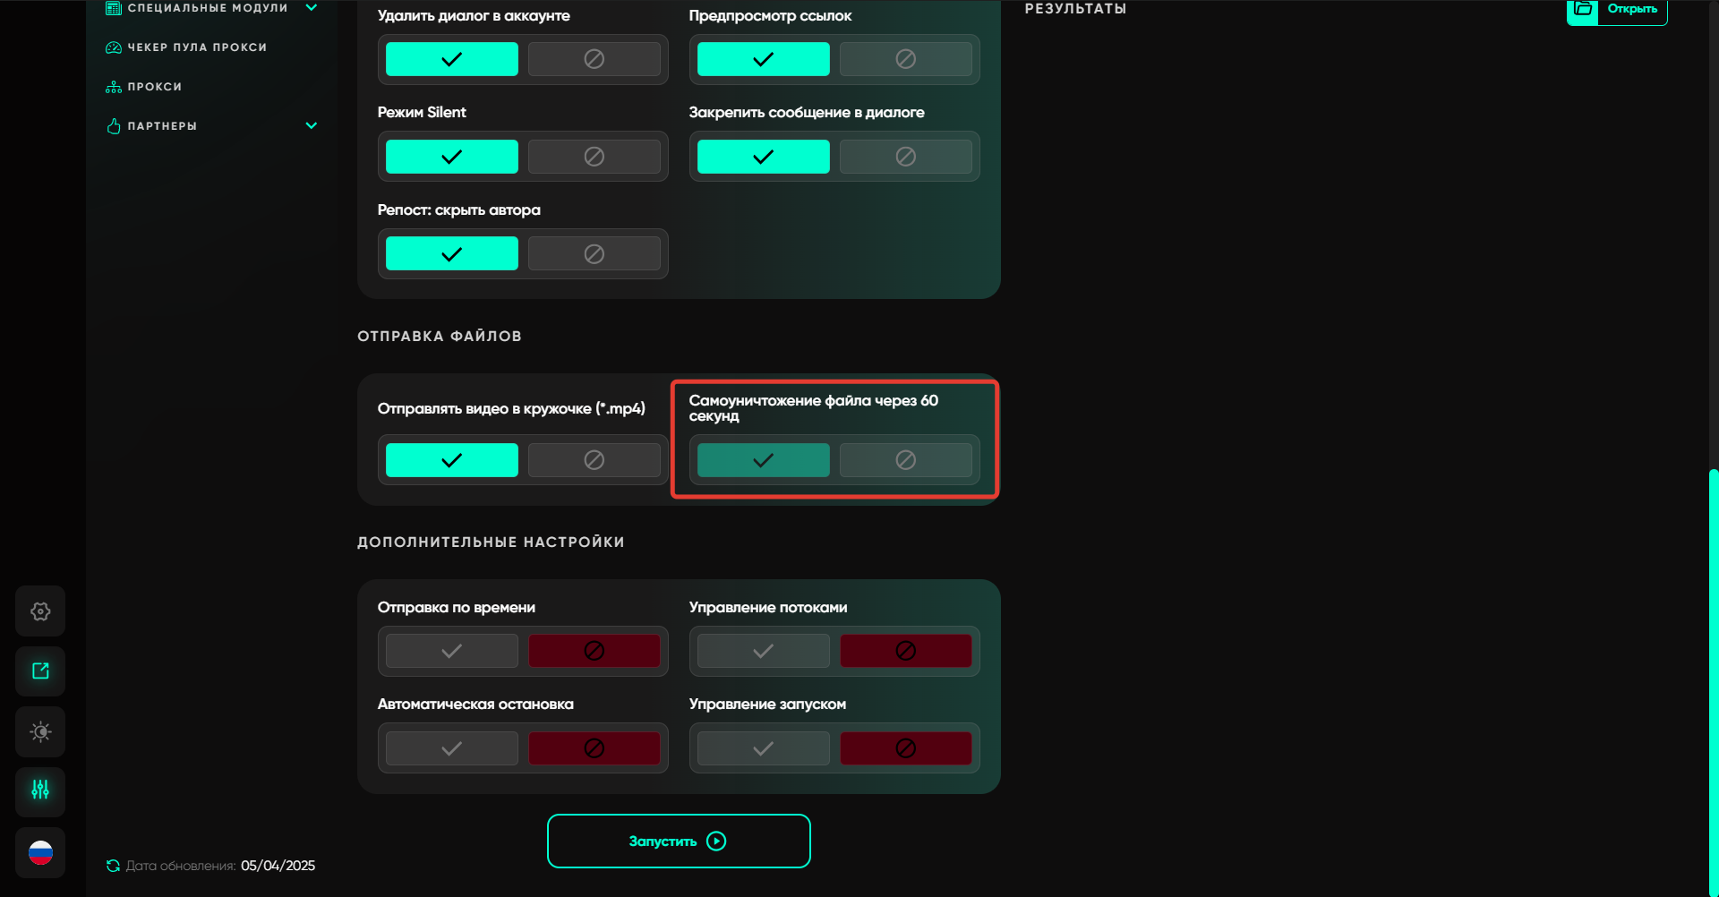Viewport: 1719px width, 897px height.
Task: Enable Управление потоками with its checkmark
Action: [763, 651]
